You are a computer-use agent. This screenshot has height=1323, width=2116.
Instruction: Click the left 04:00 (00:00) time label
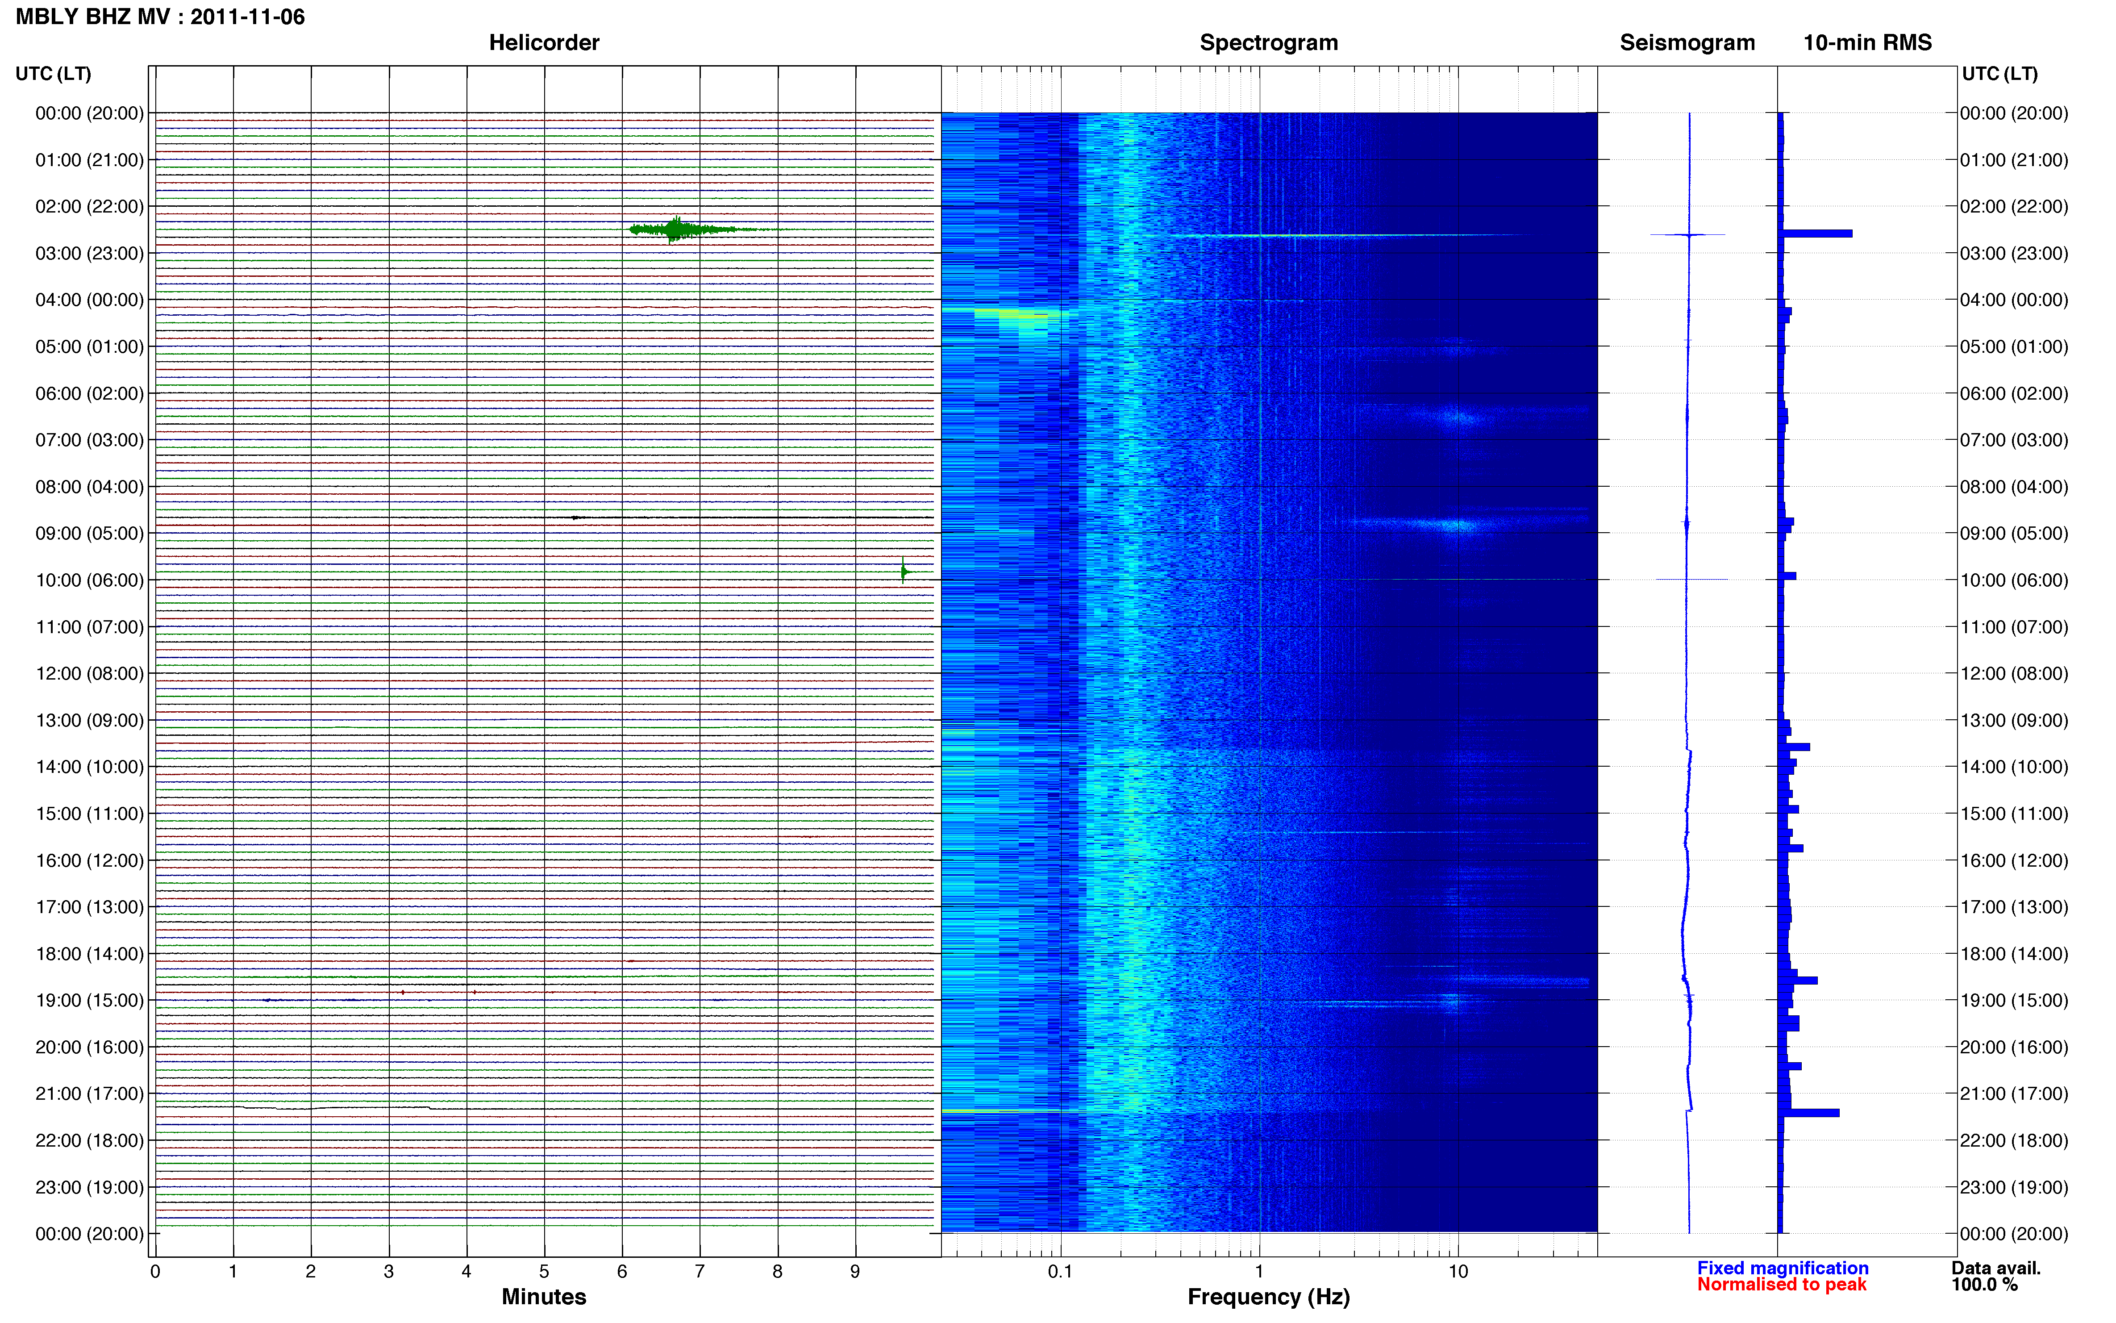(x=89, y=299)
